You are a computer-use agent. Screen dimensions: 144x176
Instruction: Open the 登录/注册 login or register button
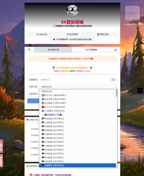103,34
